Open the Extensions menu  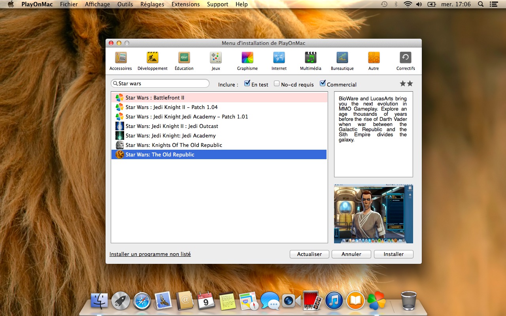pos(186,4)
